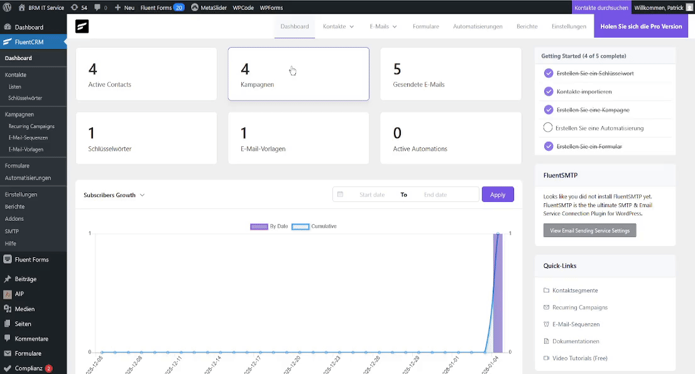Click the WordPress logo in admin bar
The image size is (695, 374).
tap(8, 8)
